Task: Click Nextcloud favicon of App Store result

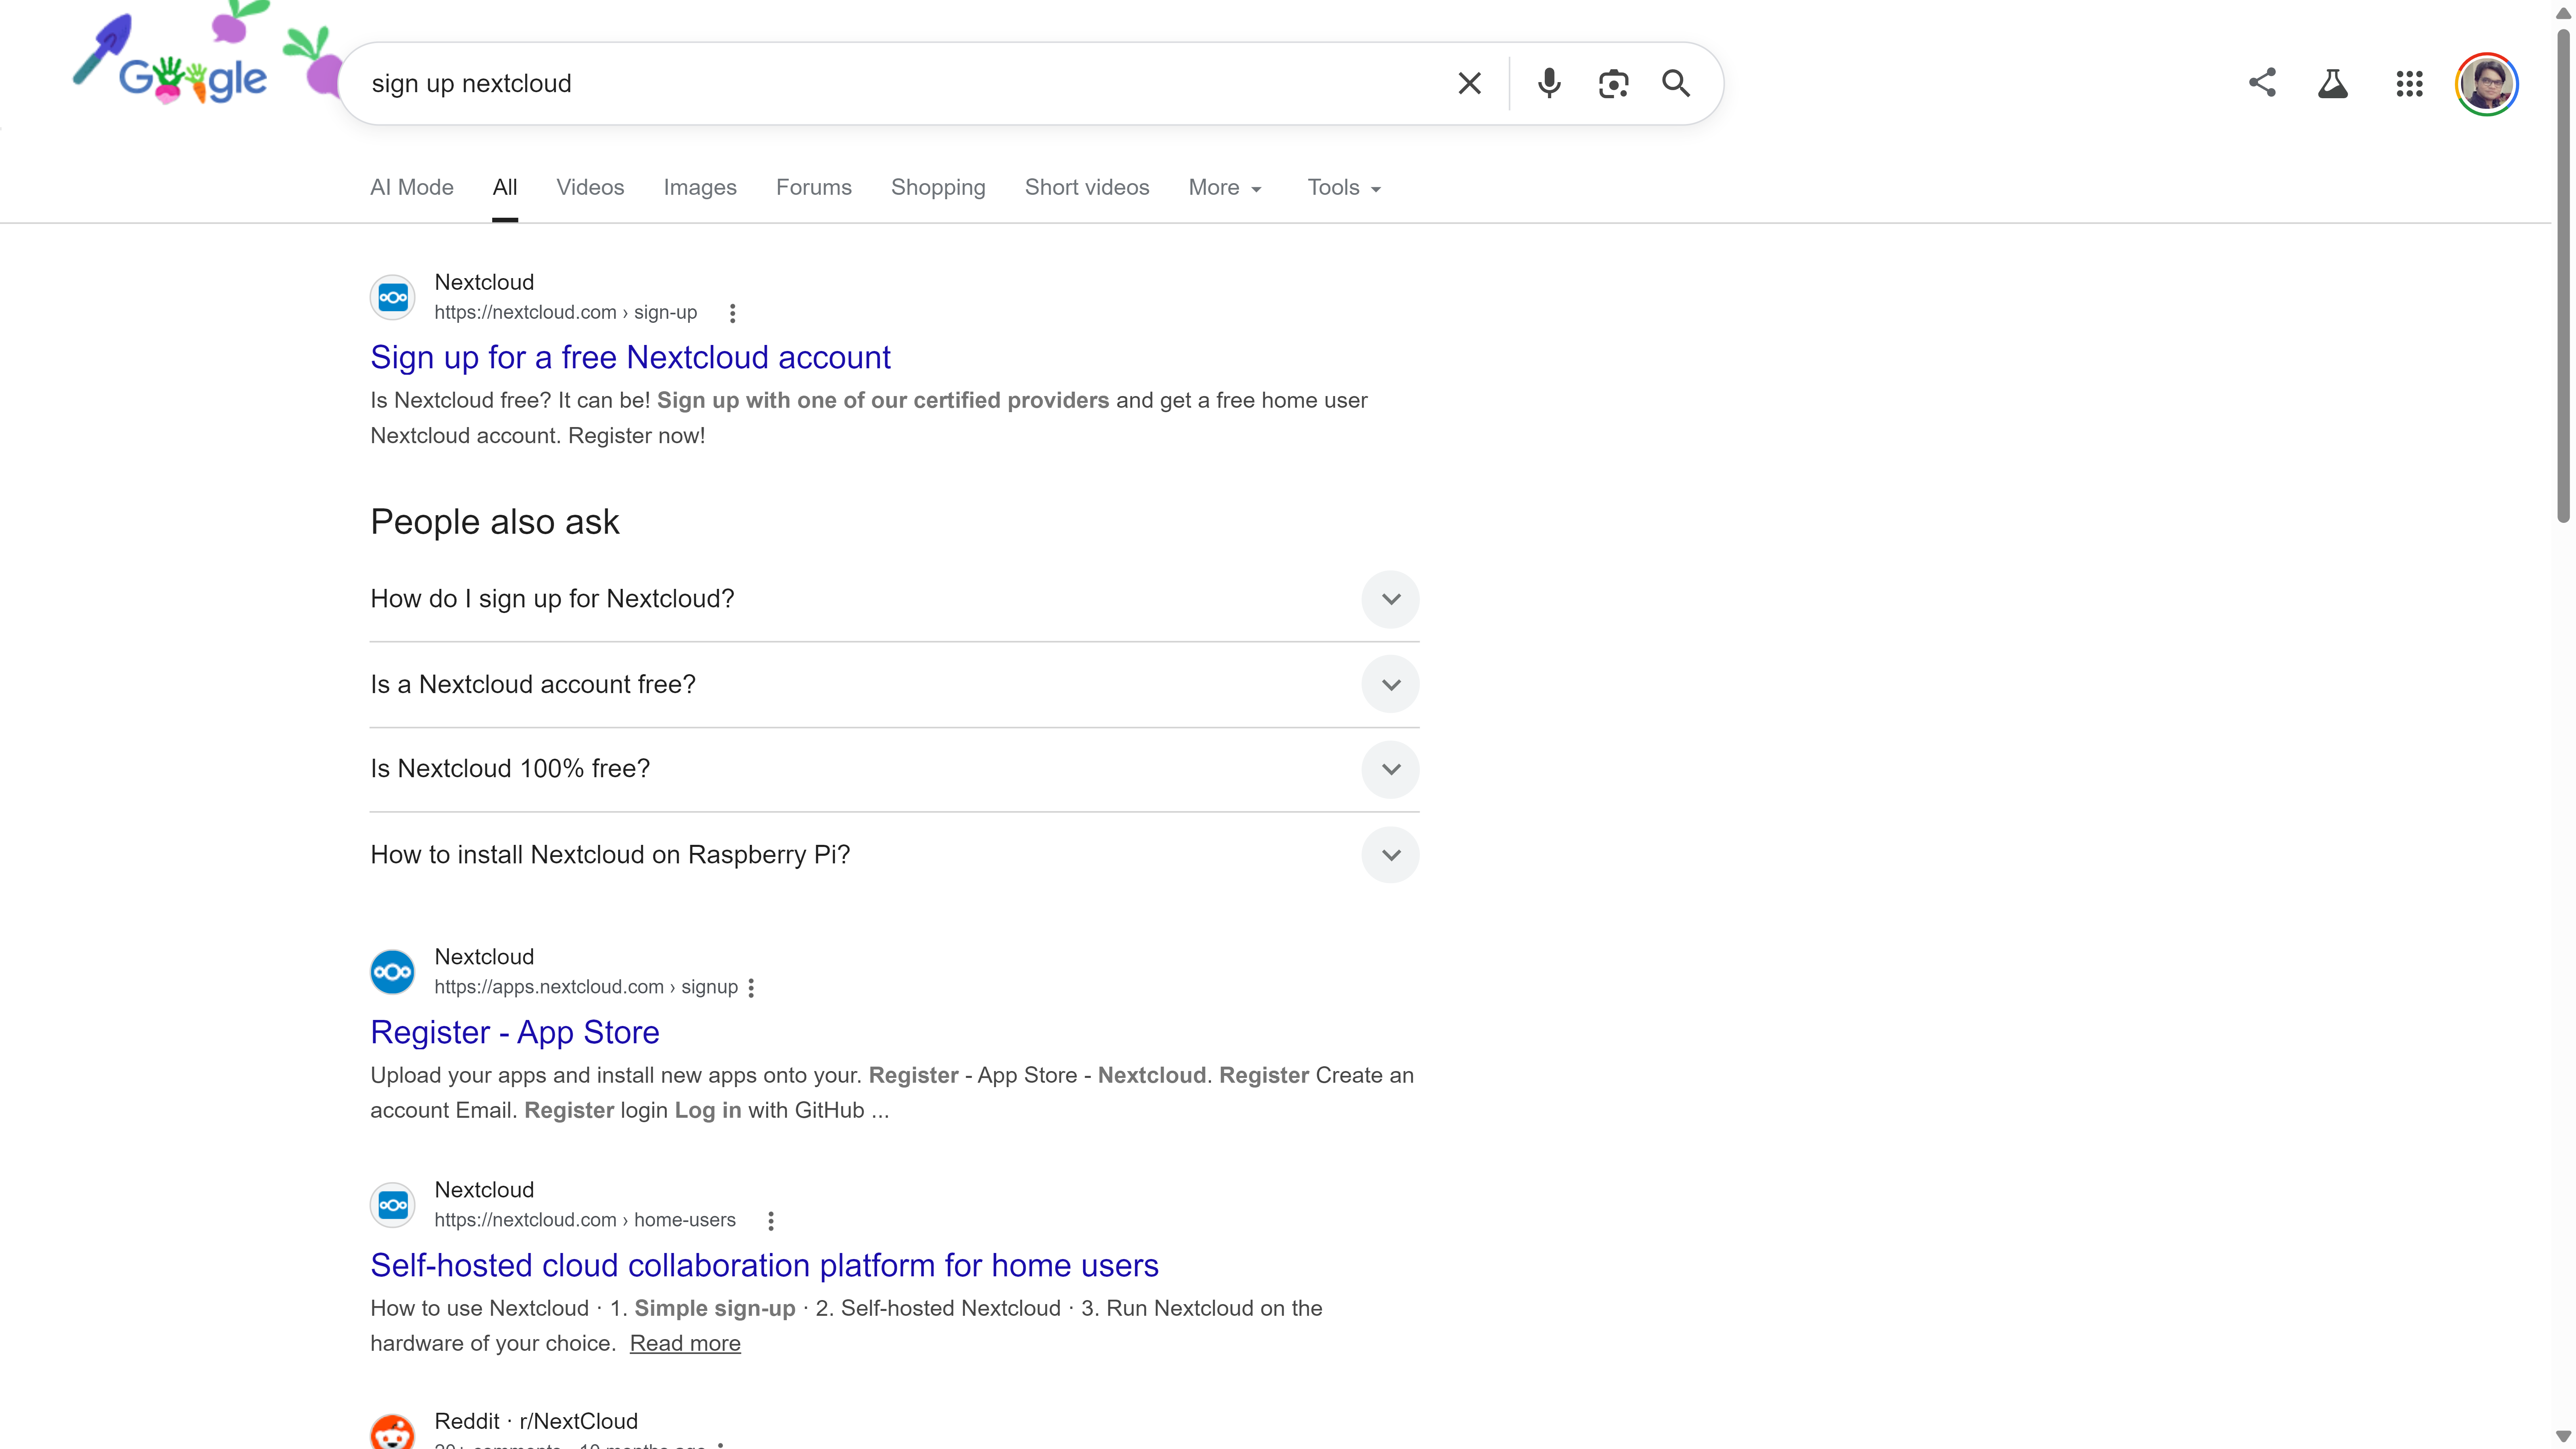Action: (x=393, y=972)
